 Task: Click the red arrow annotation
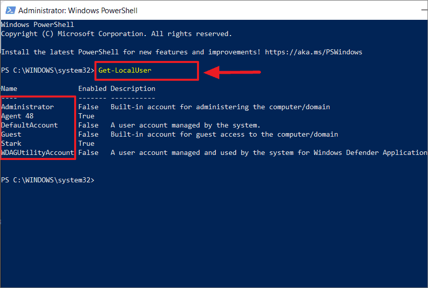pos(233,72)
